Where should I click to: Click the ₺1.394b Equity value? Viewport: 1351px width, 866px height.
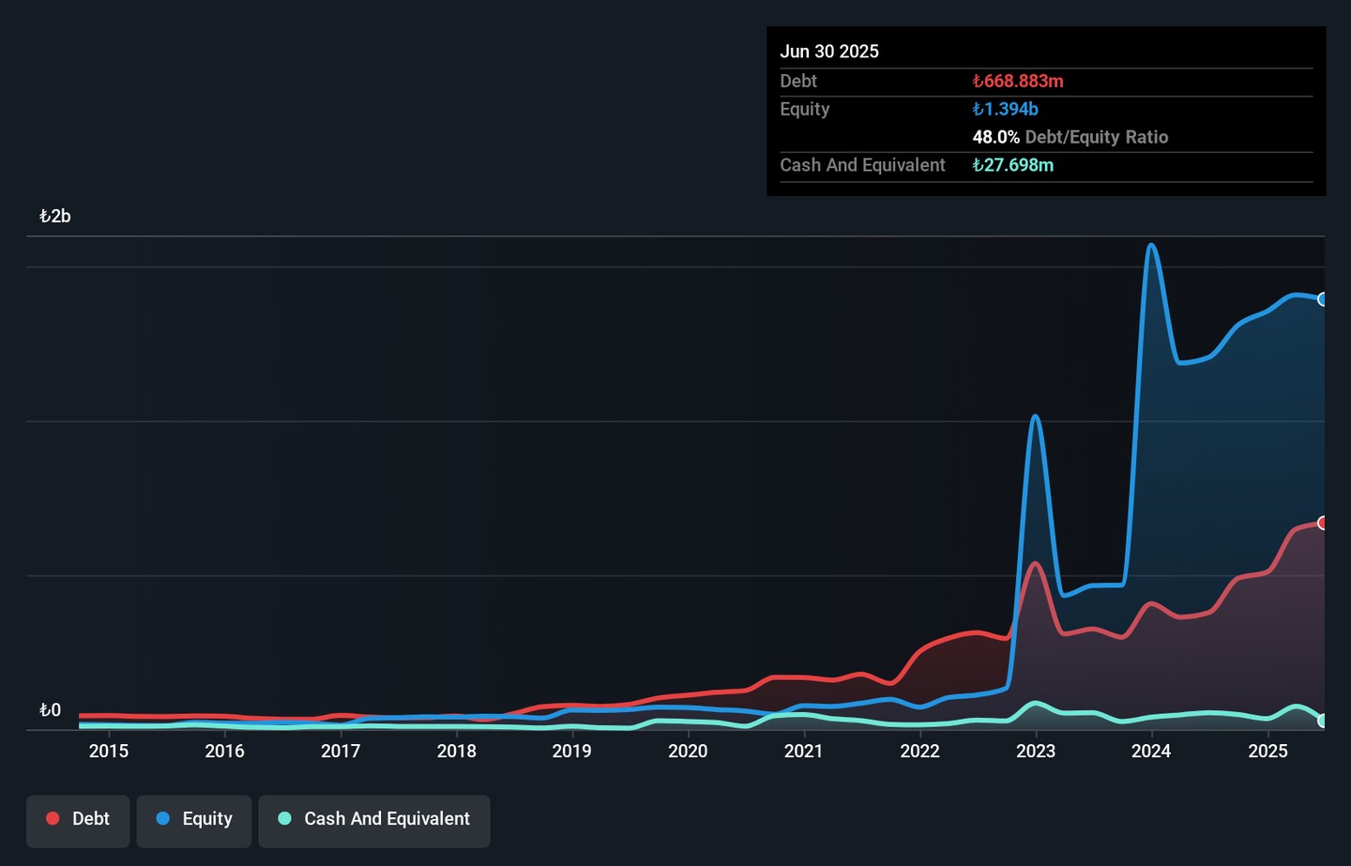(1005, 109)
